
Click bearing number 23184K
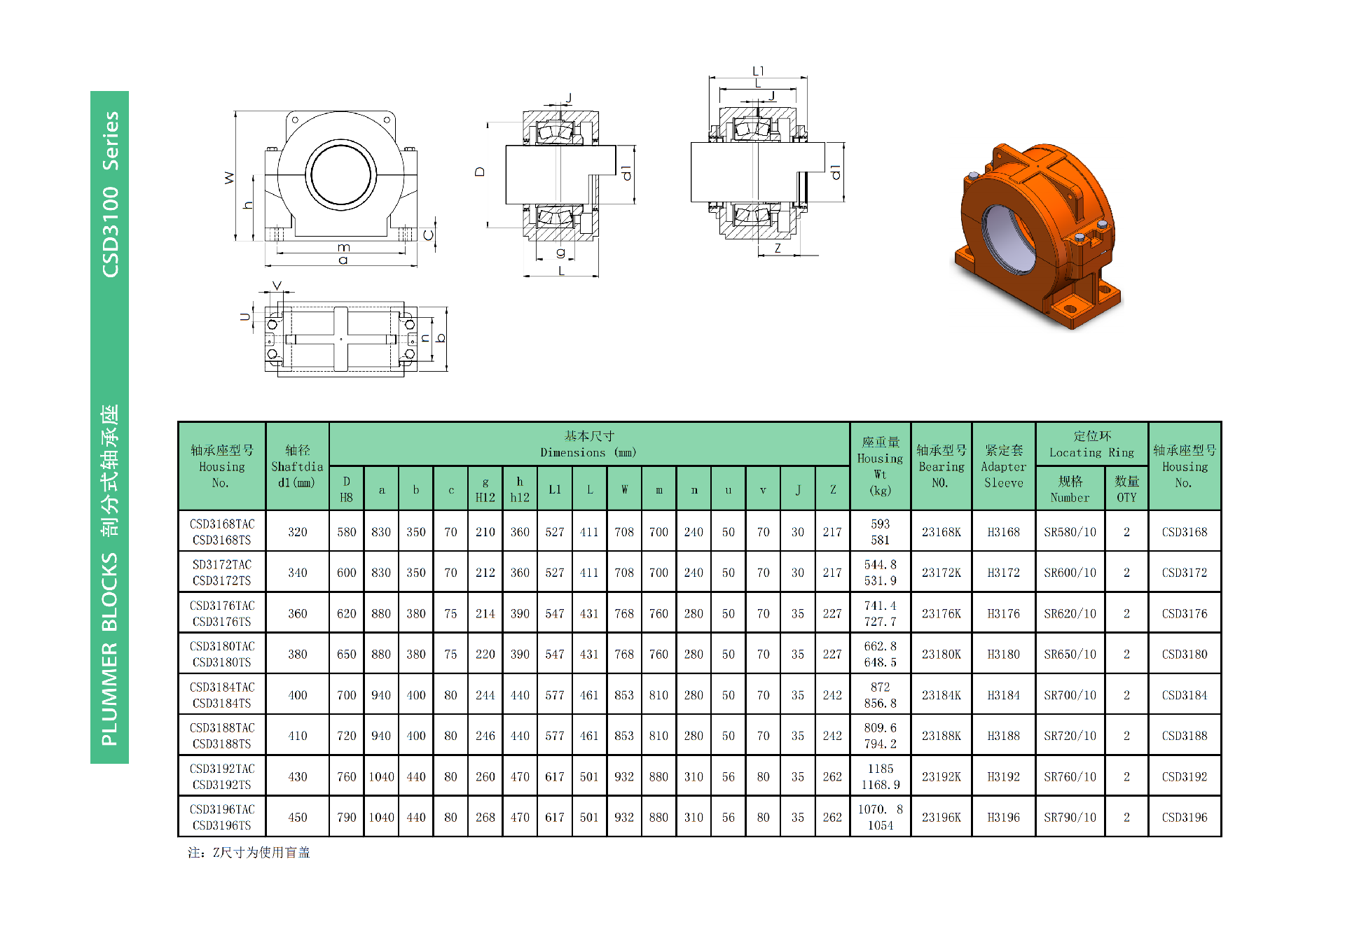point(941,695)
